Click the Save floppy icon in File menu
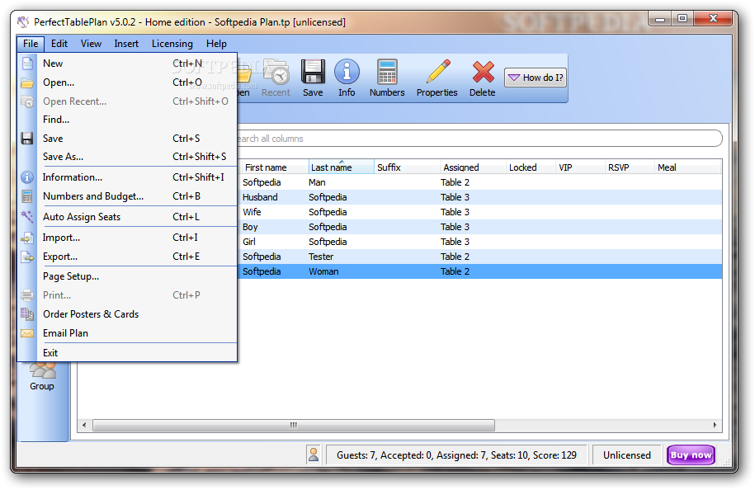The image size is (755, 490). click(27, 139)
